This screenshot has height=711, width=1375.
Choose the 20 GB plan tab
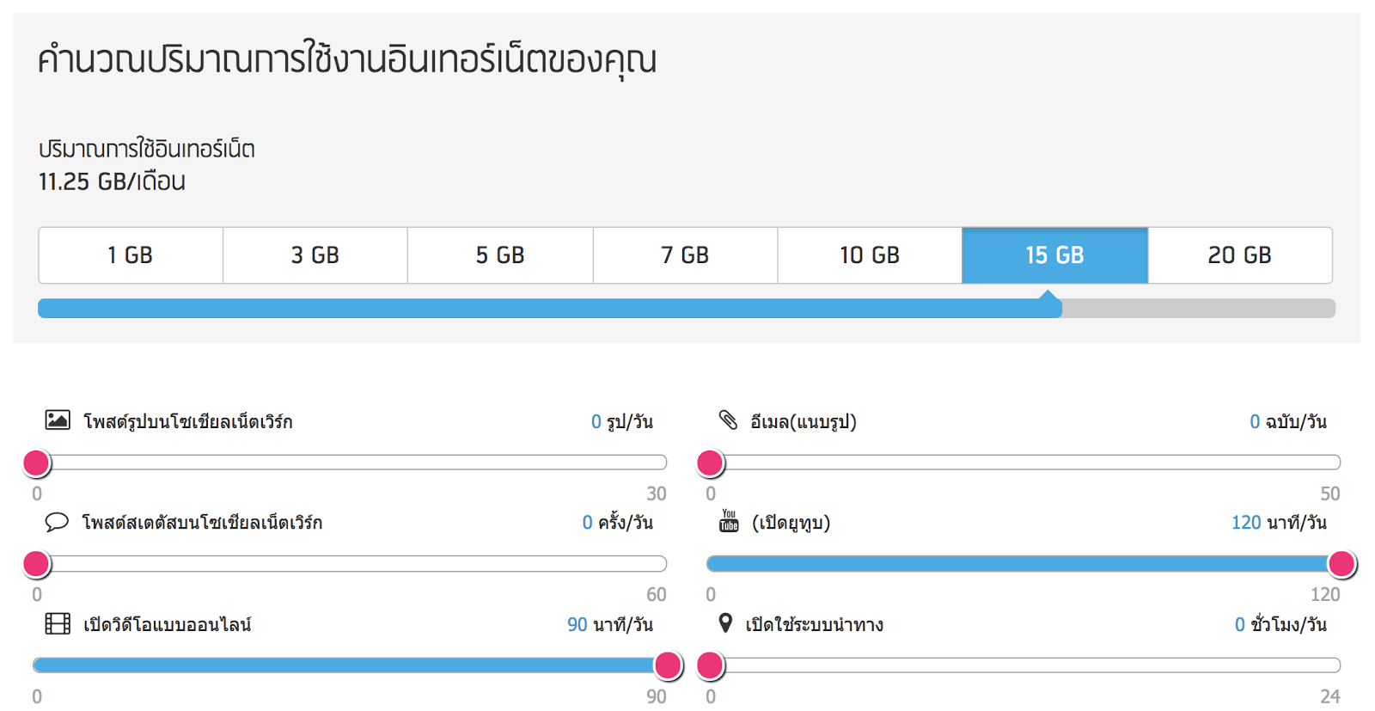click(1239, 255)
